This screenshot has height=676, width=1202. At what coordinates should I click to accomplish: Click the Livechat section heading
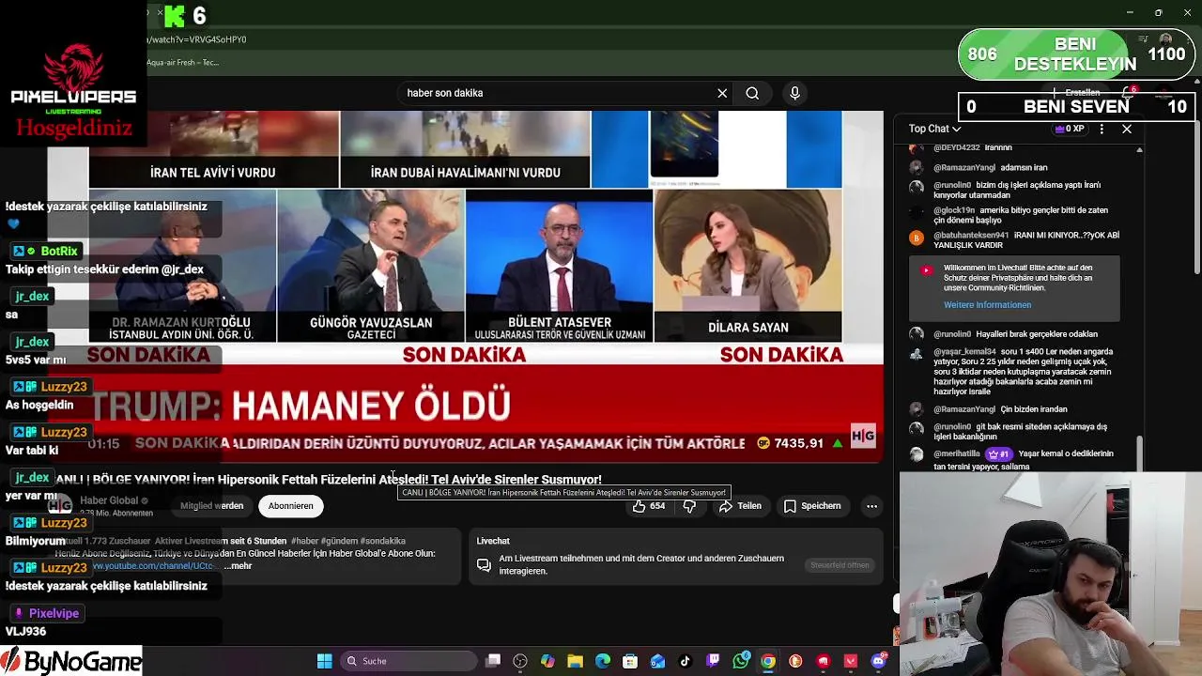coord(493,541)
